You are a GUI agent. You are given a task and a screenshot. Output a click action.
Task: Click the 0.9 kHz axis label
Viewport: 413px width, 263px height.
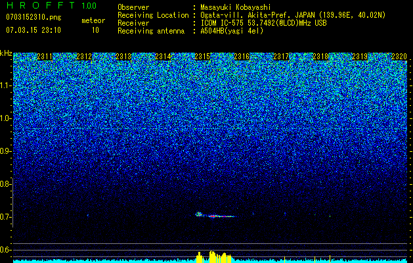pyautogui.click(x=5, y=151)
